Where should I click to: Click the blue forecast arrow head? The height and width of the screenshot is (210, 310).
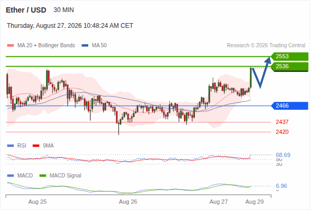[268, 60]
